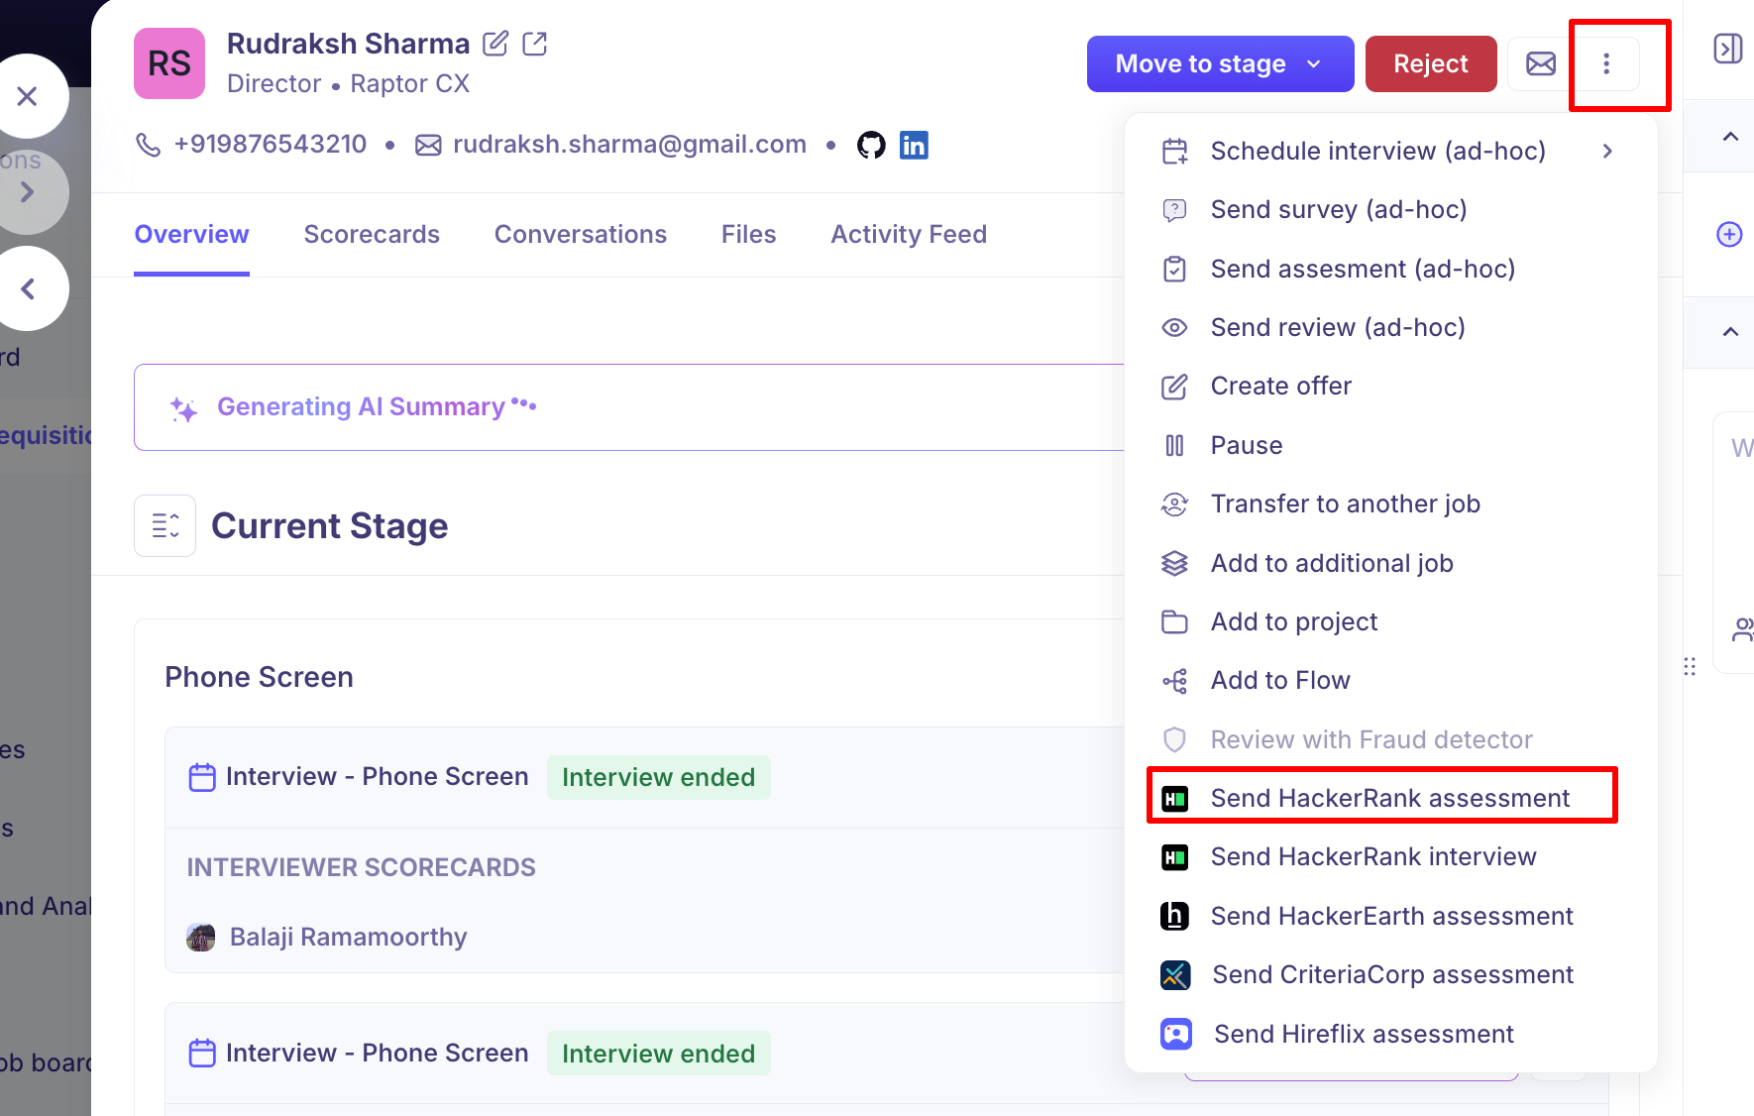This screenshot has width=1754, height=1116.
Task: Open the Files tab
Action: coord(749,234)
